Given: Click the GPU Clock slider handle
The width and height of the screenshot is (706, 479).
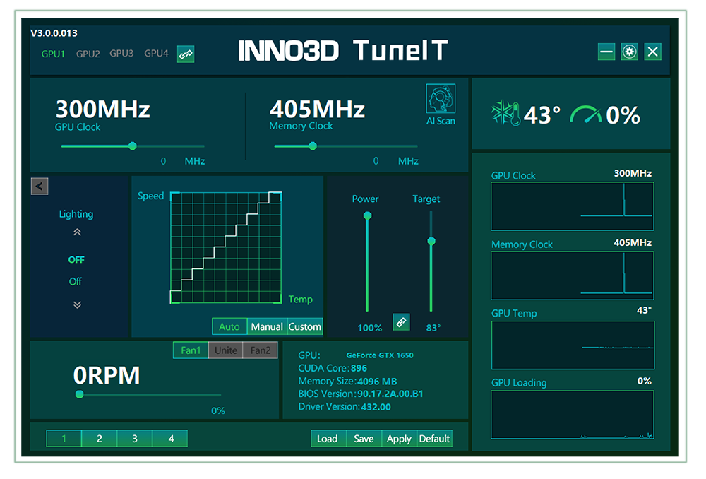Looking at the screenshot, I should point(133,146).
